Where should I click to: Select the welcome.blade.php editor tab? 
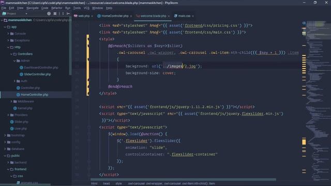(x=153, y=16)
